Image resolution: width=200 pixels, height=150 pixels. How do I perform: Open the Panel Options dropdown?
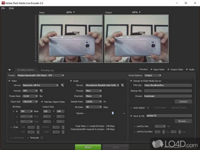coord(153,75)
